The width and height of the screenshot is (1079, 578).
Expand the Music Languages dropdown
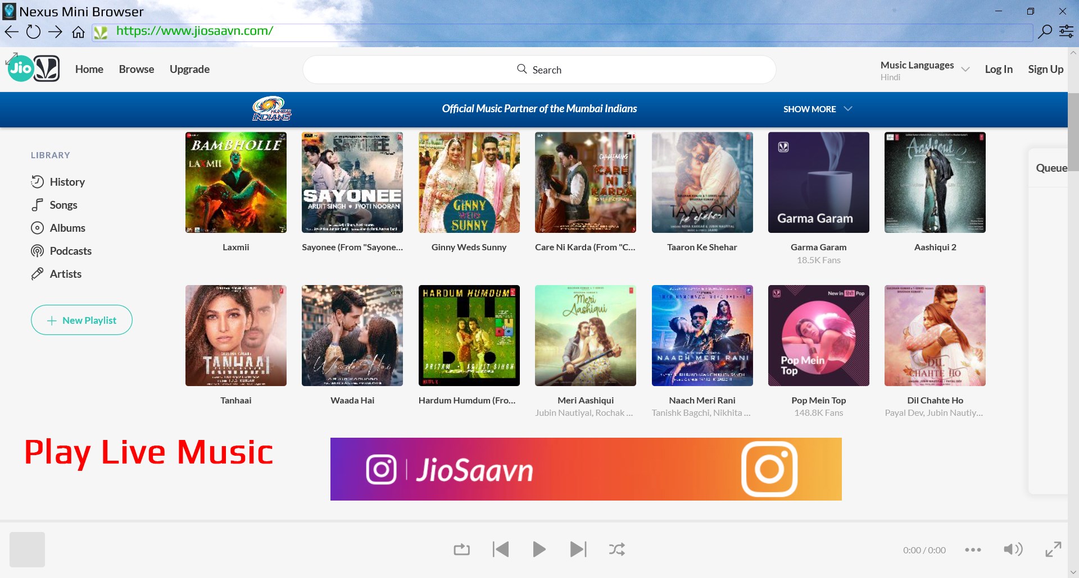925,70
